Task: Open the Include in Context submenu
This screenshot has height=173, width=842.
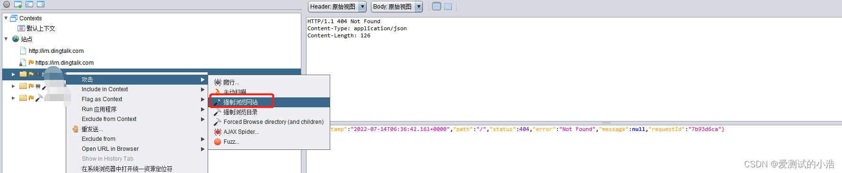Action: (x=137, y=89)
